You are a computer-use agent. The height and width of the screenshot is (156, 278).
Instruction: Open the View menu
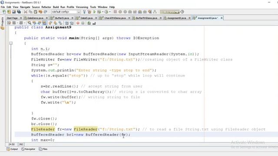click(x=16, y=7)
